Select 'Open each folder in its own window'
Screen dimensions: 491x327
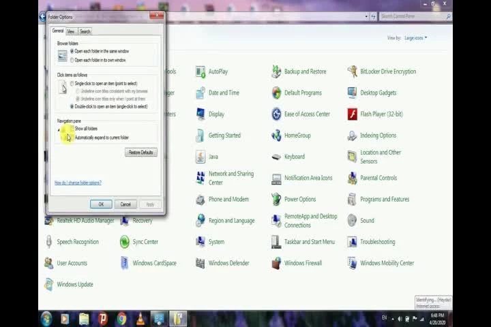pyautogui.click(x=72, y=60)
